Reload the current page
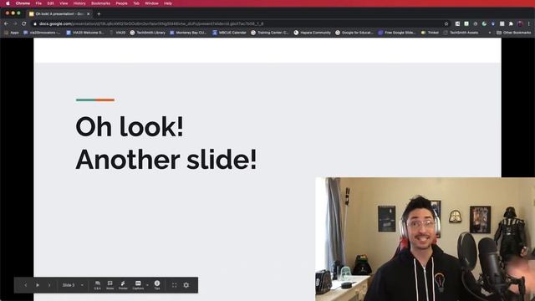The height and width of the screenshot is (301, 535). pos(24,24)
